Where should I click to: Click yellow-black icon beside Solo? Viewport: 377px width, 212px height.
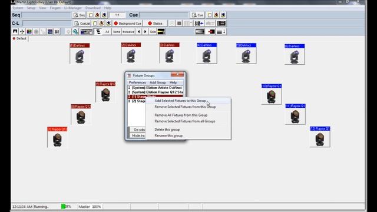161,31
